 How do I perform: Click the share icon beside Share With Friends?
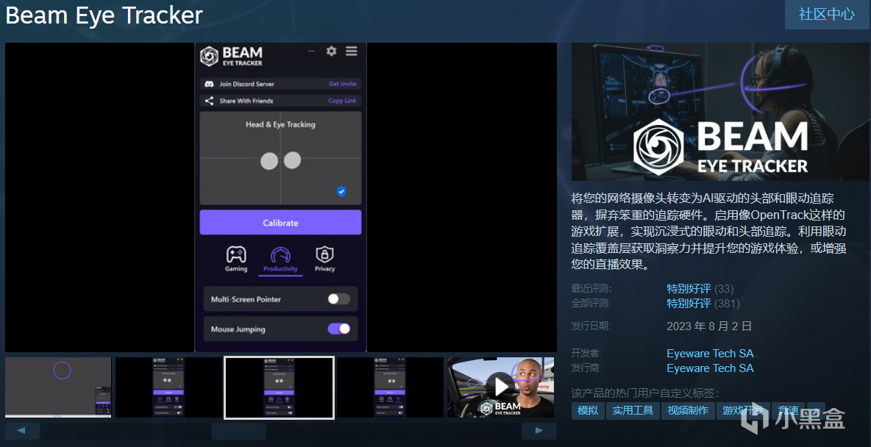209,101
